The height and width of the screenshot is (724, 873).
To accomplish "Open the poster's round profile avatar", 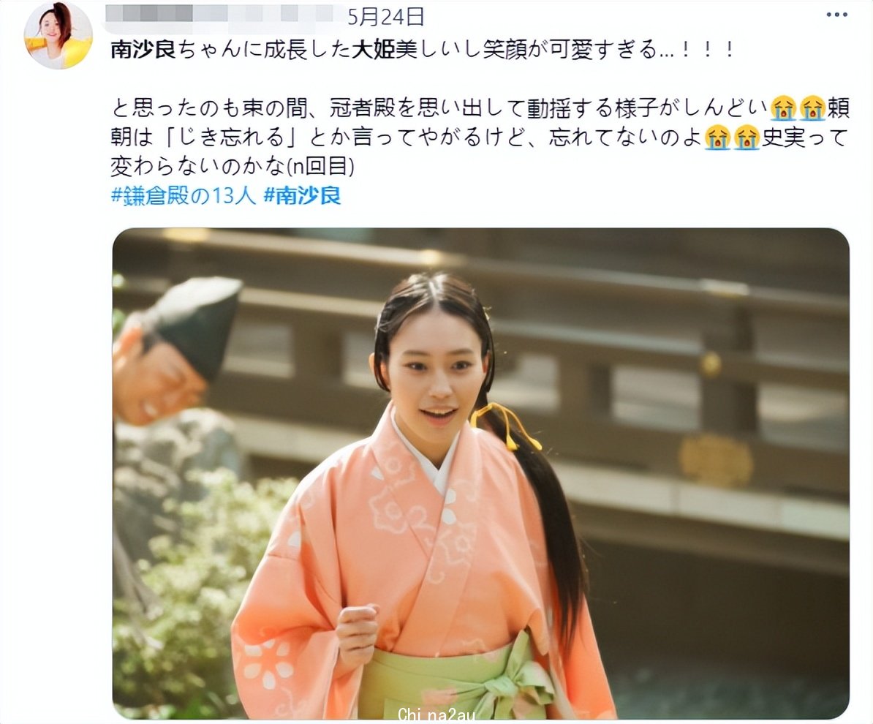I will tap(58, 36).
